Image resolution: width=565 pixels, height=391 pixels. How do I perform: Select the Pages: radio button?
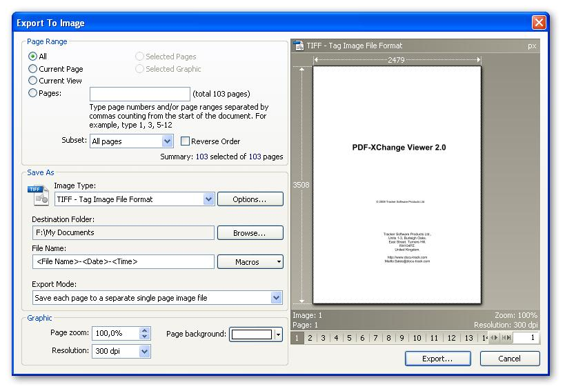32,93
